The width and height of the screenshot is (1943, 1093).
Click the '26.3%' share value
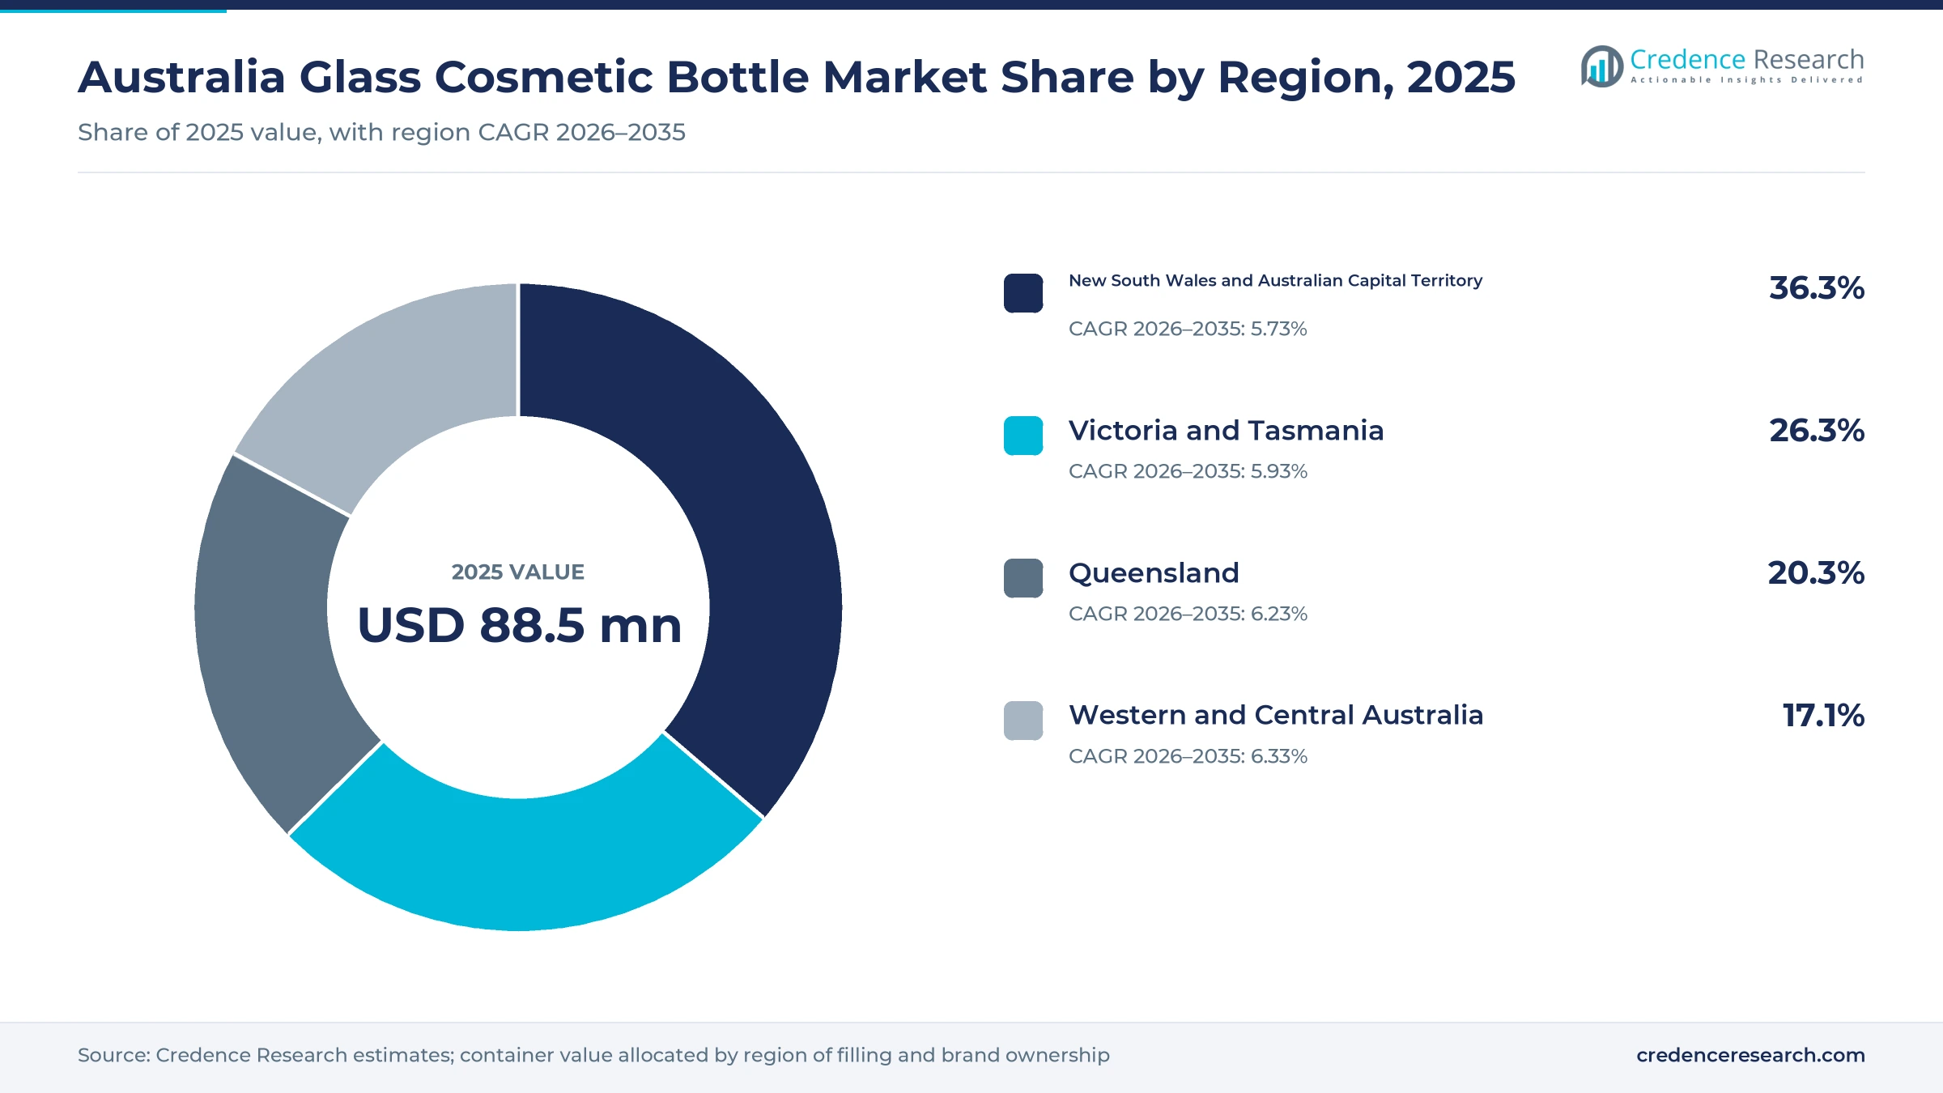coord(1817,431)
